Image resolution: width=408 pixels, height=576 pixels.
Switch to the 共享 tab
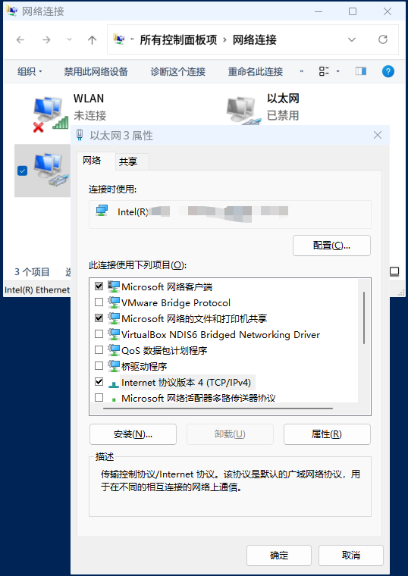[x=128, y=161]
